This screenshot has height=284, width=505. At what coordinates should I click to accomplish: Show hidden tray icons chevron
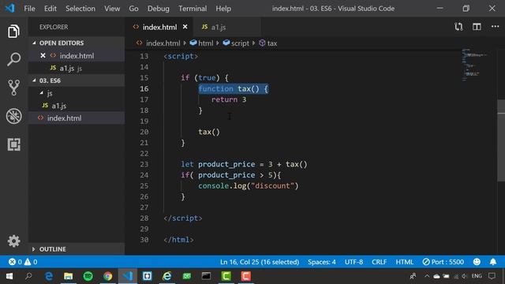click(427, 276)
